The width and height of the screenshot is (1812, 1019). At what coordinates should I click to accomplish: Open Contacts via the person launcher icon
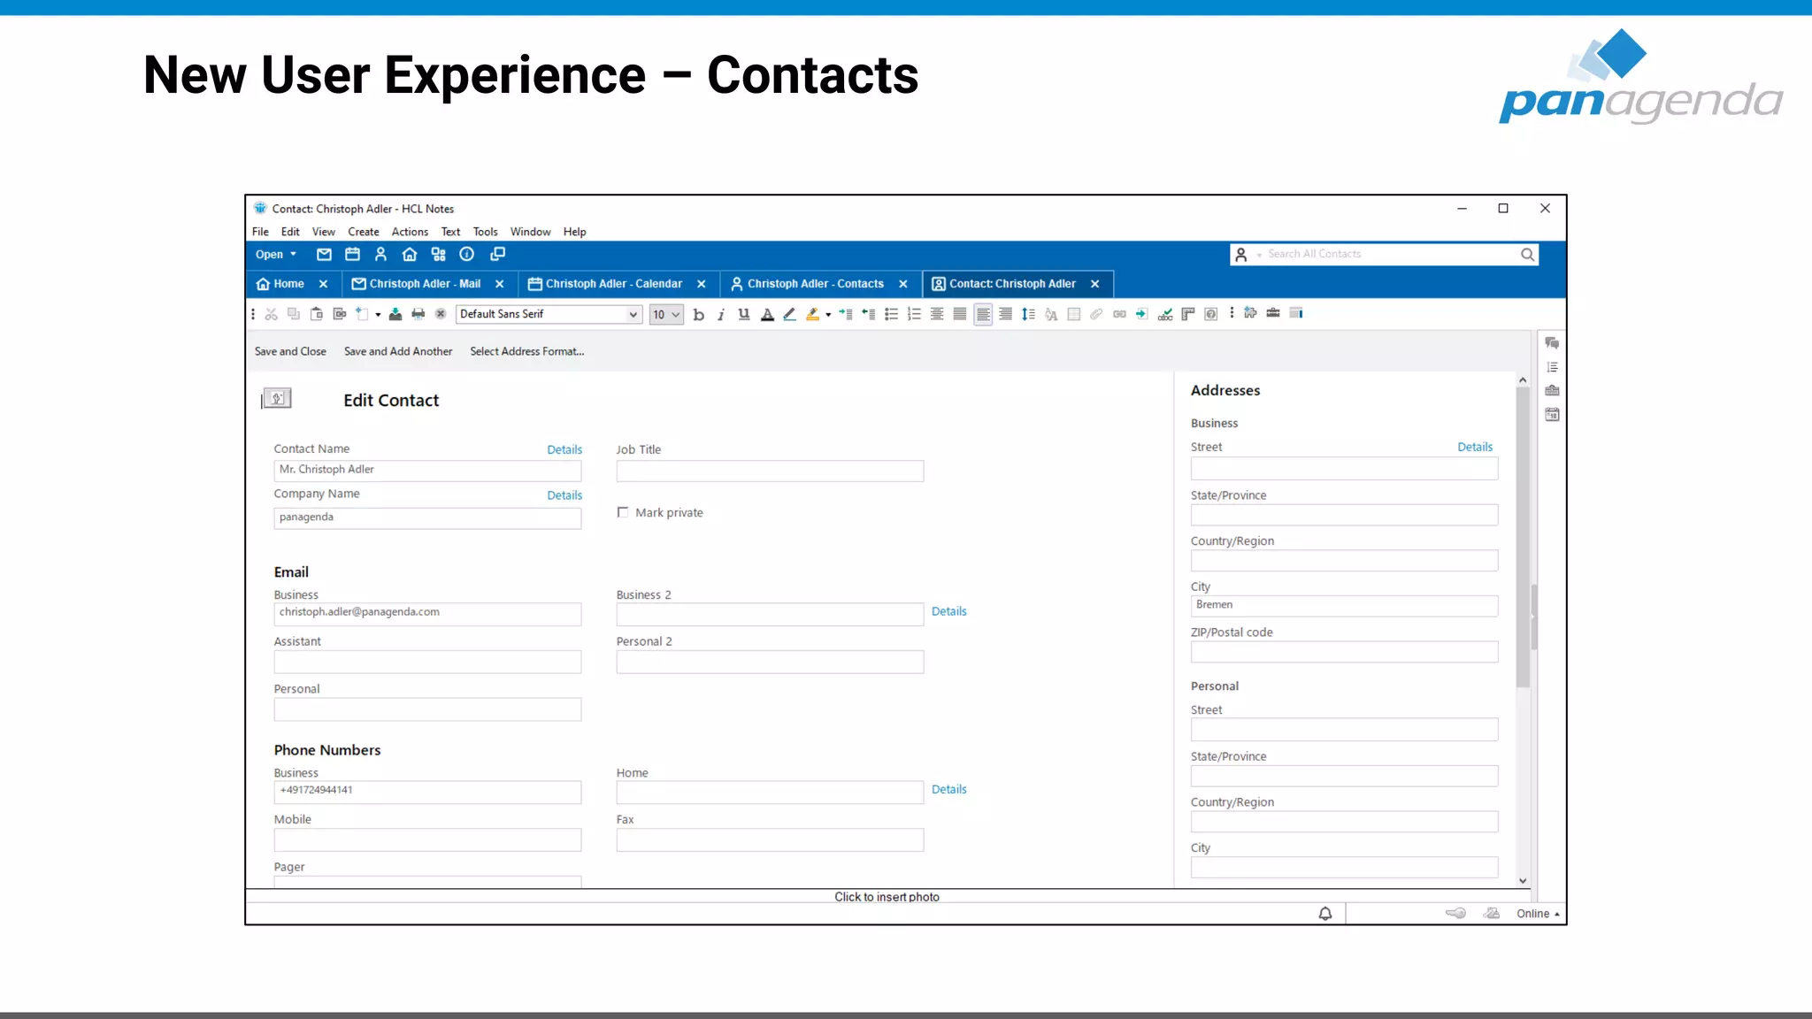380,255
